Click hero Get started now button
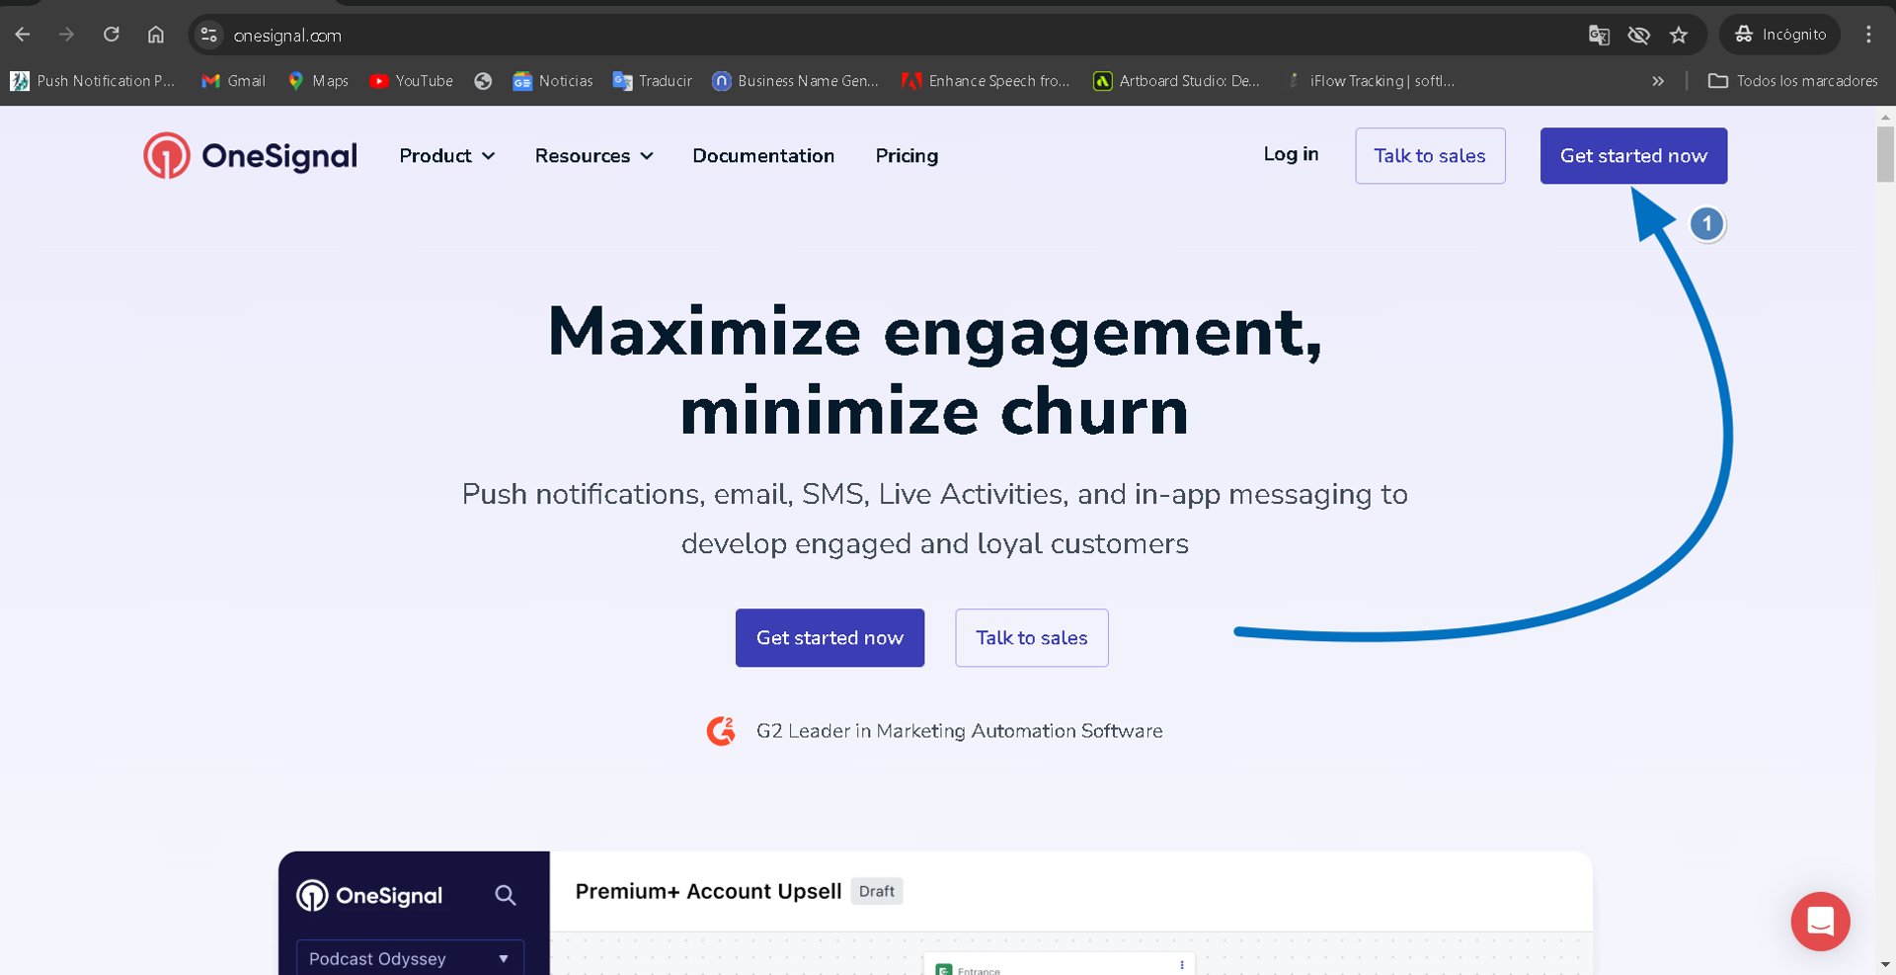The height and width of the screenshot is (975, 1896). [829, 638]
